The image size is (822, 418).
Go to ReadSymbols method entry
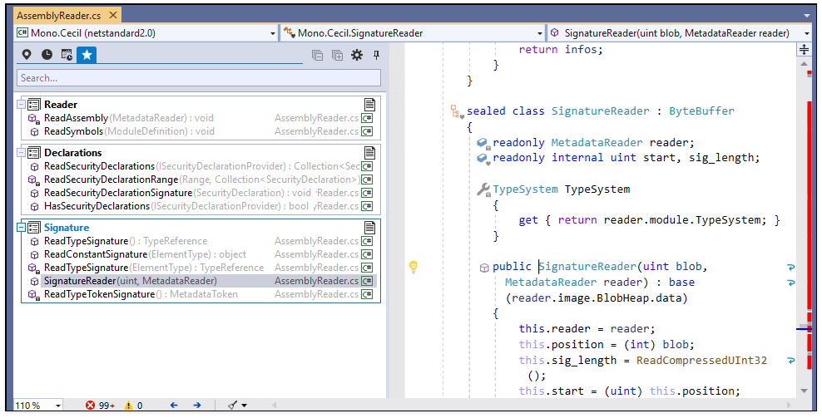point(73,131)
